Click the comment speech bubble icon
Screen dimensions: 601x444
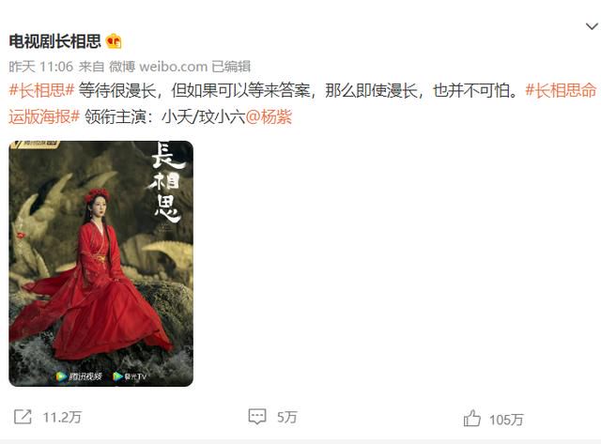257,417
